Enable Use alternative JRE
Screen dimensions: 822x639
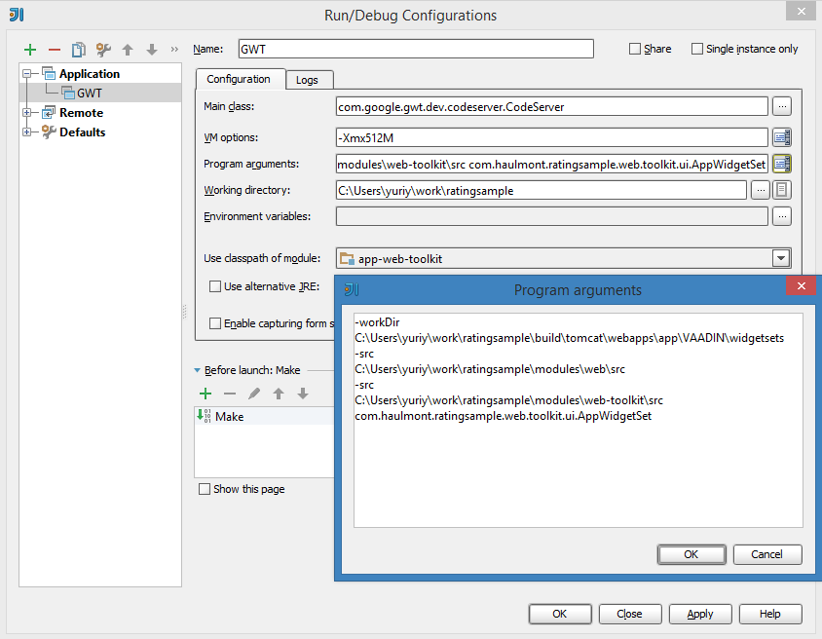click(215, 286)
